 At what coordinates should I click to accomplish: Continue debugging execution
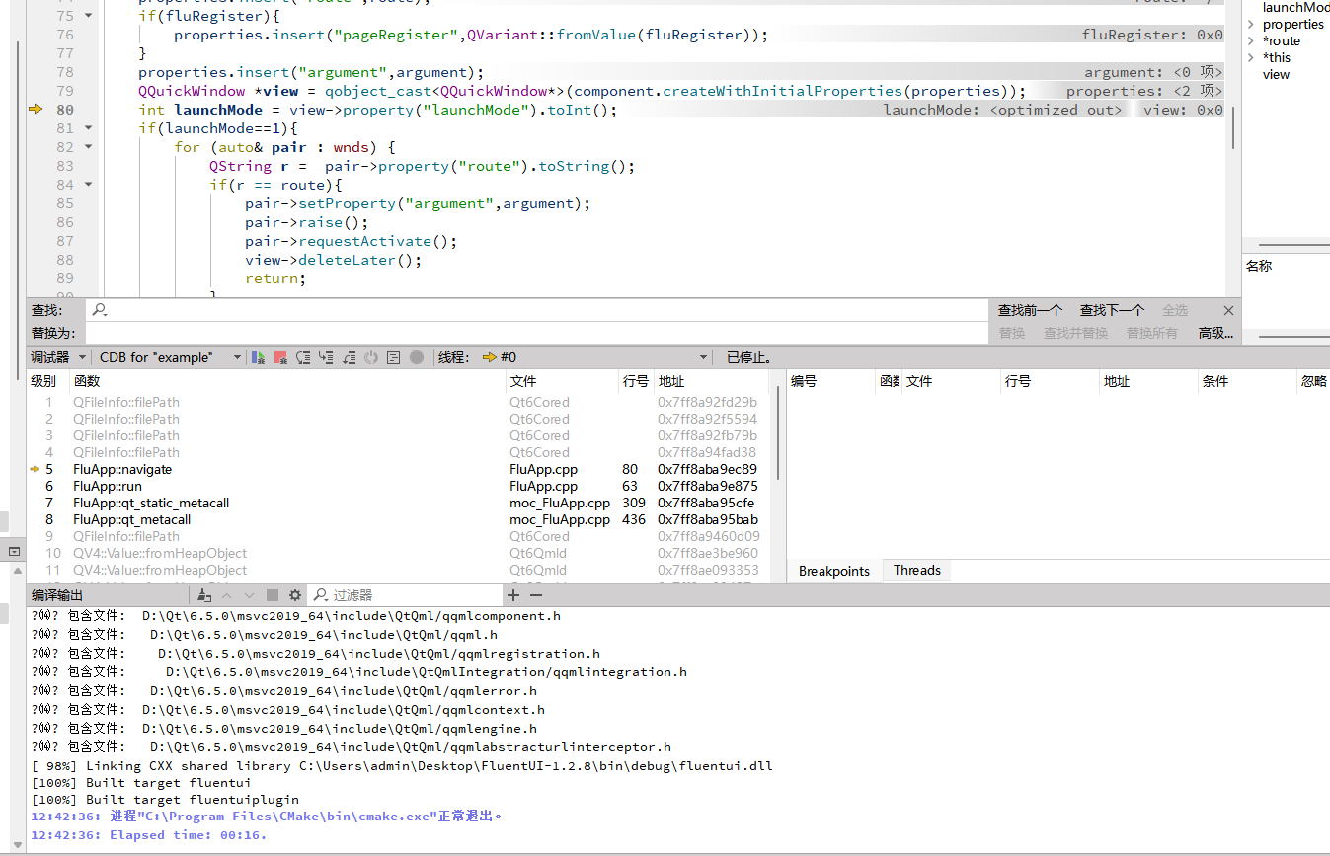point(257,357)
